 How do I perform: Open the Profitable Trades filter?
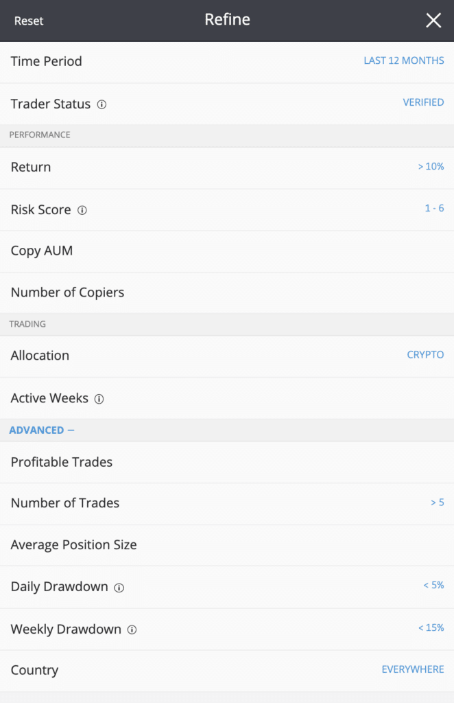(x=227, y=462)
